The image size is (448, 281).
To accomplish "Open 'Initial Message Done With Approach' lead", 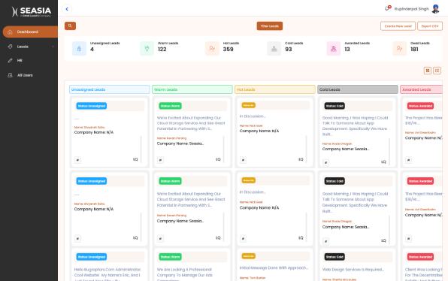I will [x=274, y=268].
